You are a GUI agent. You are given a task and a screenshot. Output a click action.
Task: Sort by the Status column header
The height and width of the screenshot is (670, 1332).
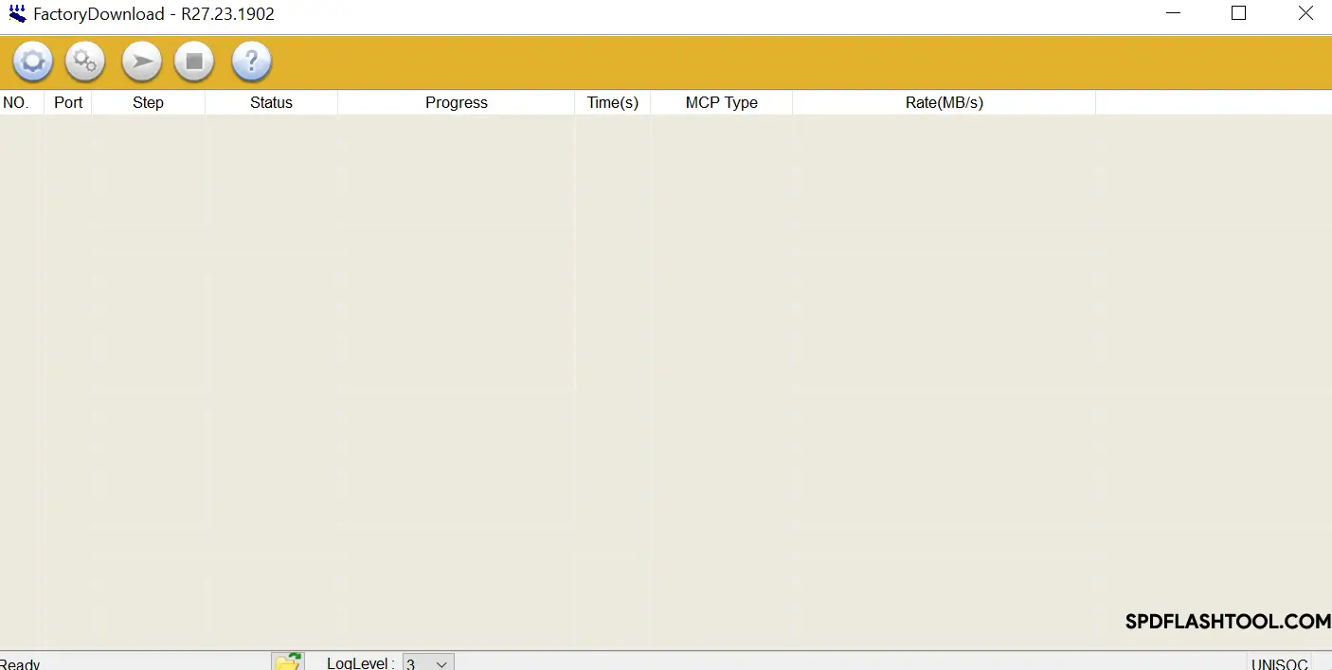coord(271,102)
